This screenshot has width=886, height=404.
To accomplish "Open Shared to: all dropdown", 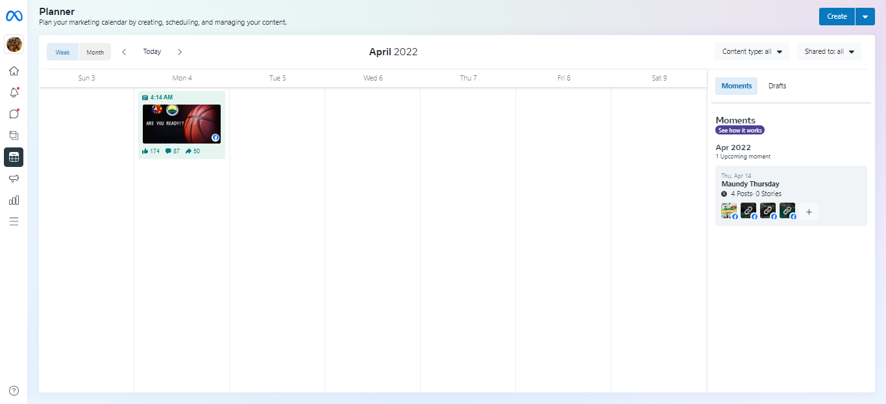I will 829,52.
